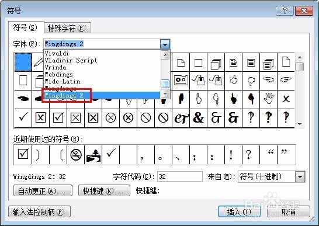The width and height of the screenshot is (319, 226).
Task: Select the bold serif ampersand & symbol
Action: coord(199,118)
